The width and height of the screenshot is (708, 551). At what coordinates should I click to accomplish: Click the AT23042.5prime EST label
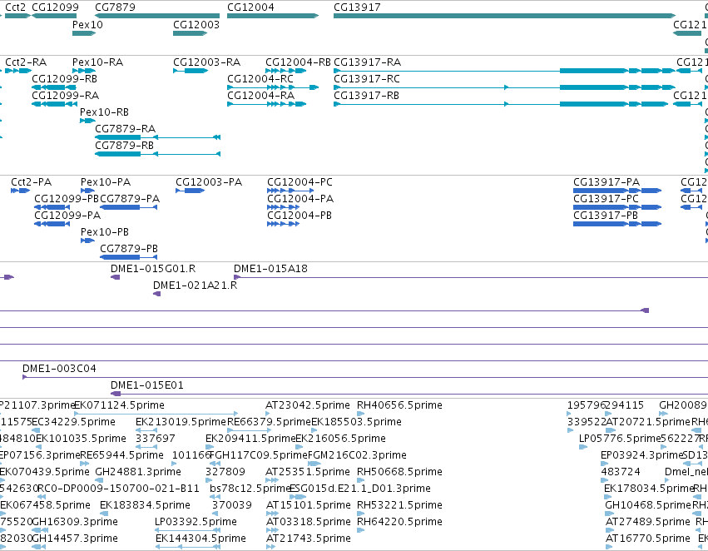[308, 405]
